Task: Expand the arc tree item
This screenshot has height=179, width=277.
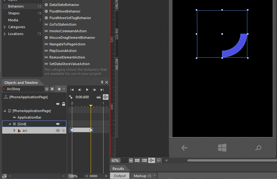Action: click(x=14, y=130)
